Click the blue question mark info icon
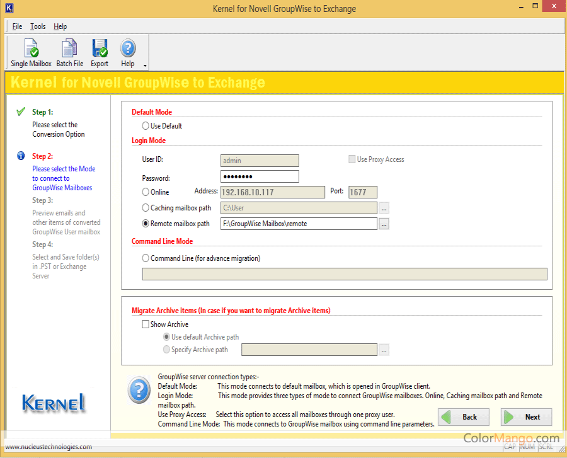This screenshot has height=458, width=567. click(x=139, y=390)
